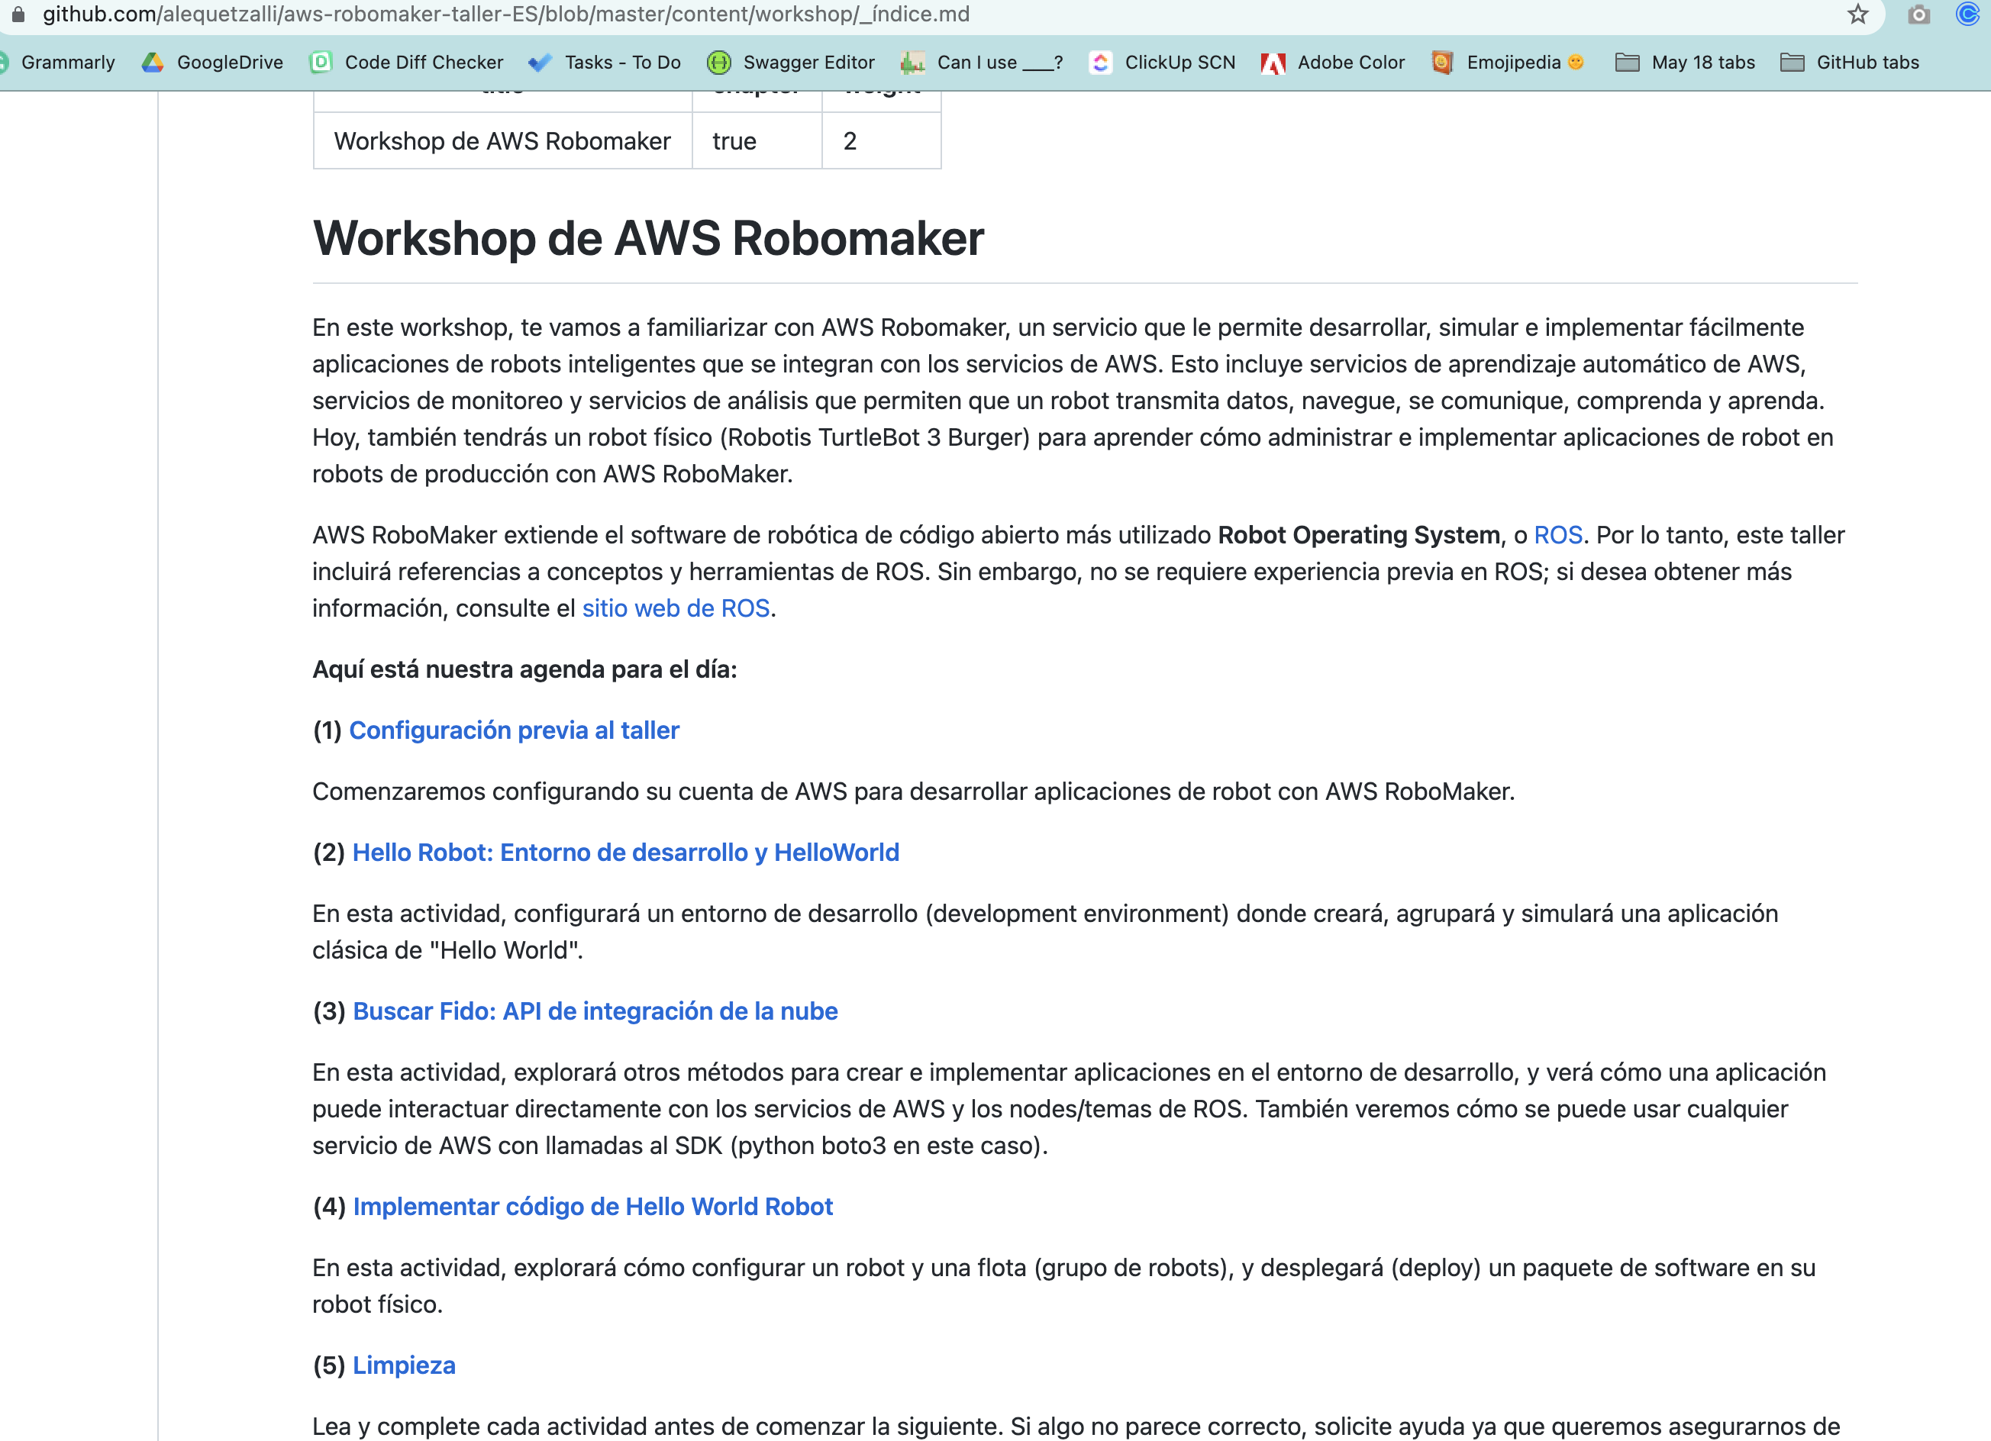Open Configuración previa al taller link

tap(515, 730)
